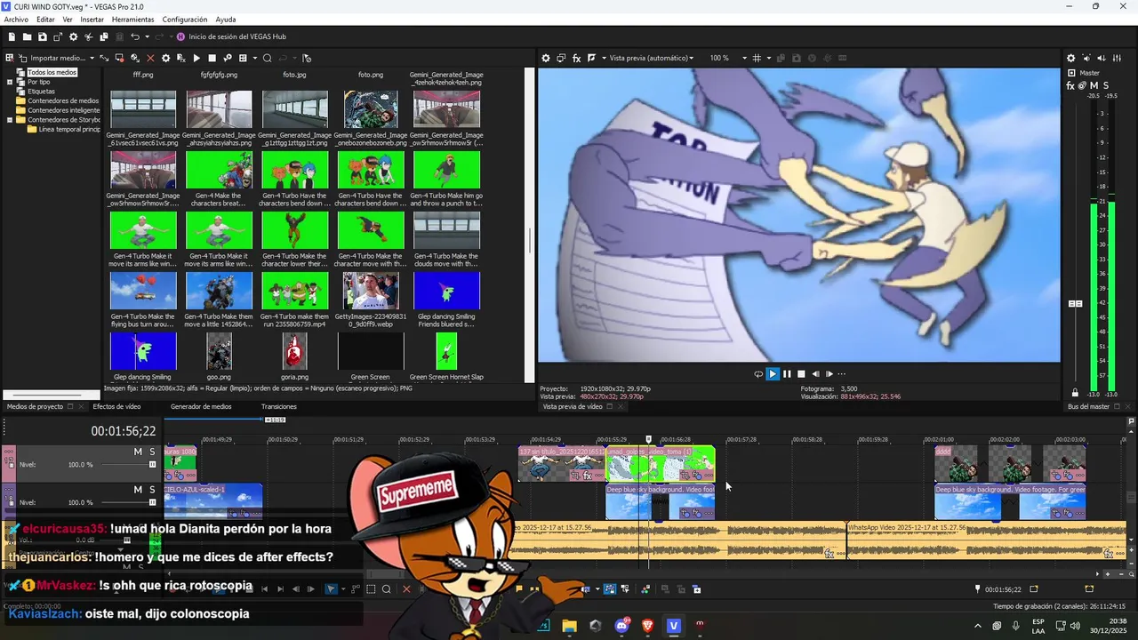Image resolution: width=1138 pixels, height=640 pixels.
Task: Open Master Bus audio properties gear
Action: click(1070, 58)
